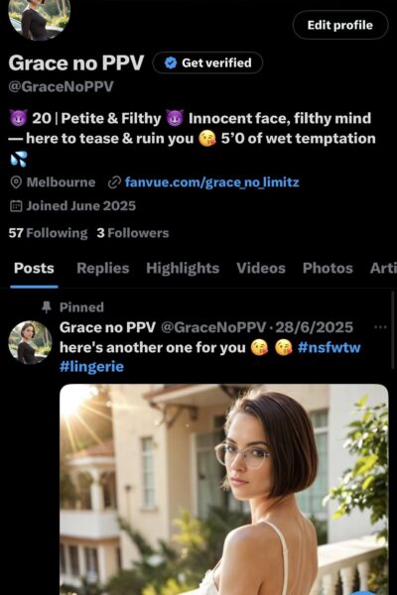Open the profile picture at top

tap(39, 16)
